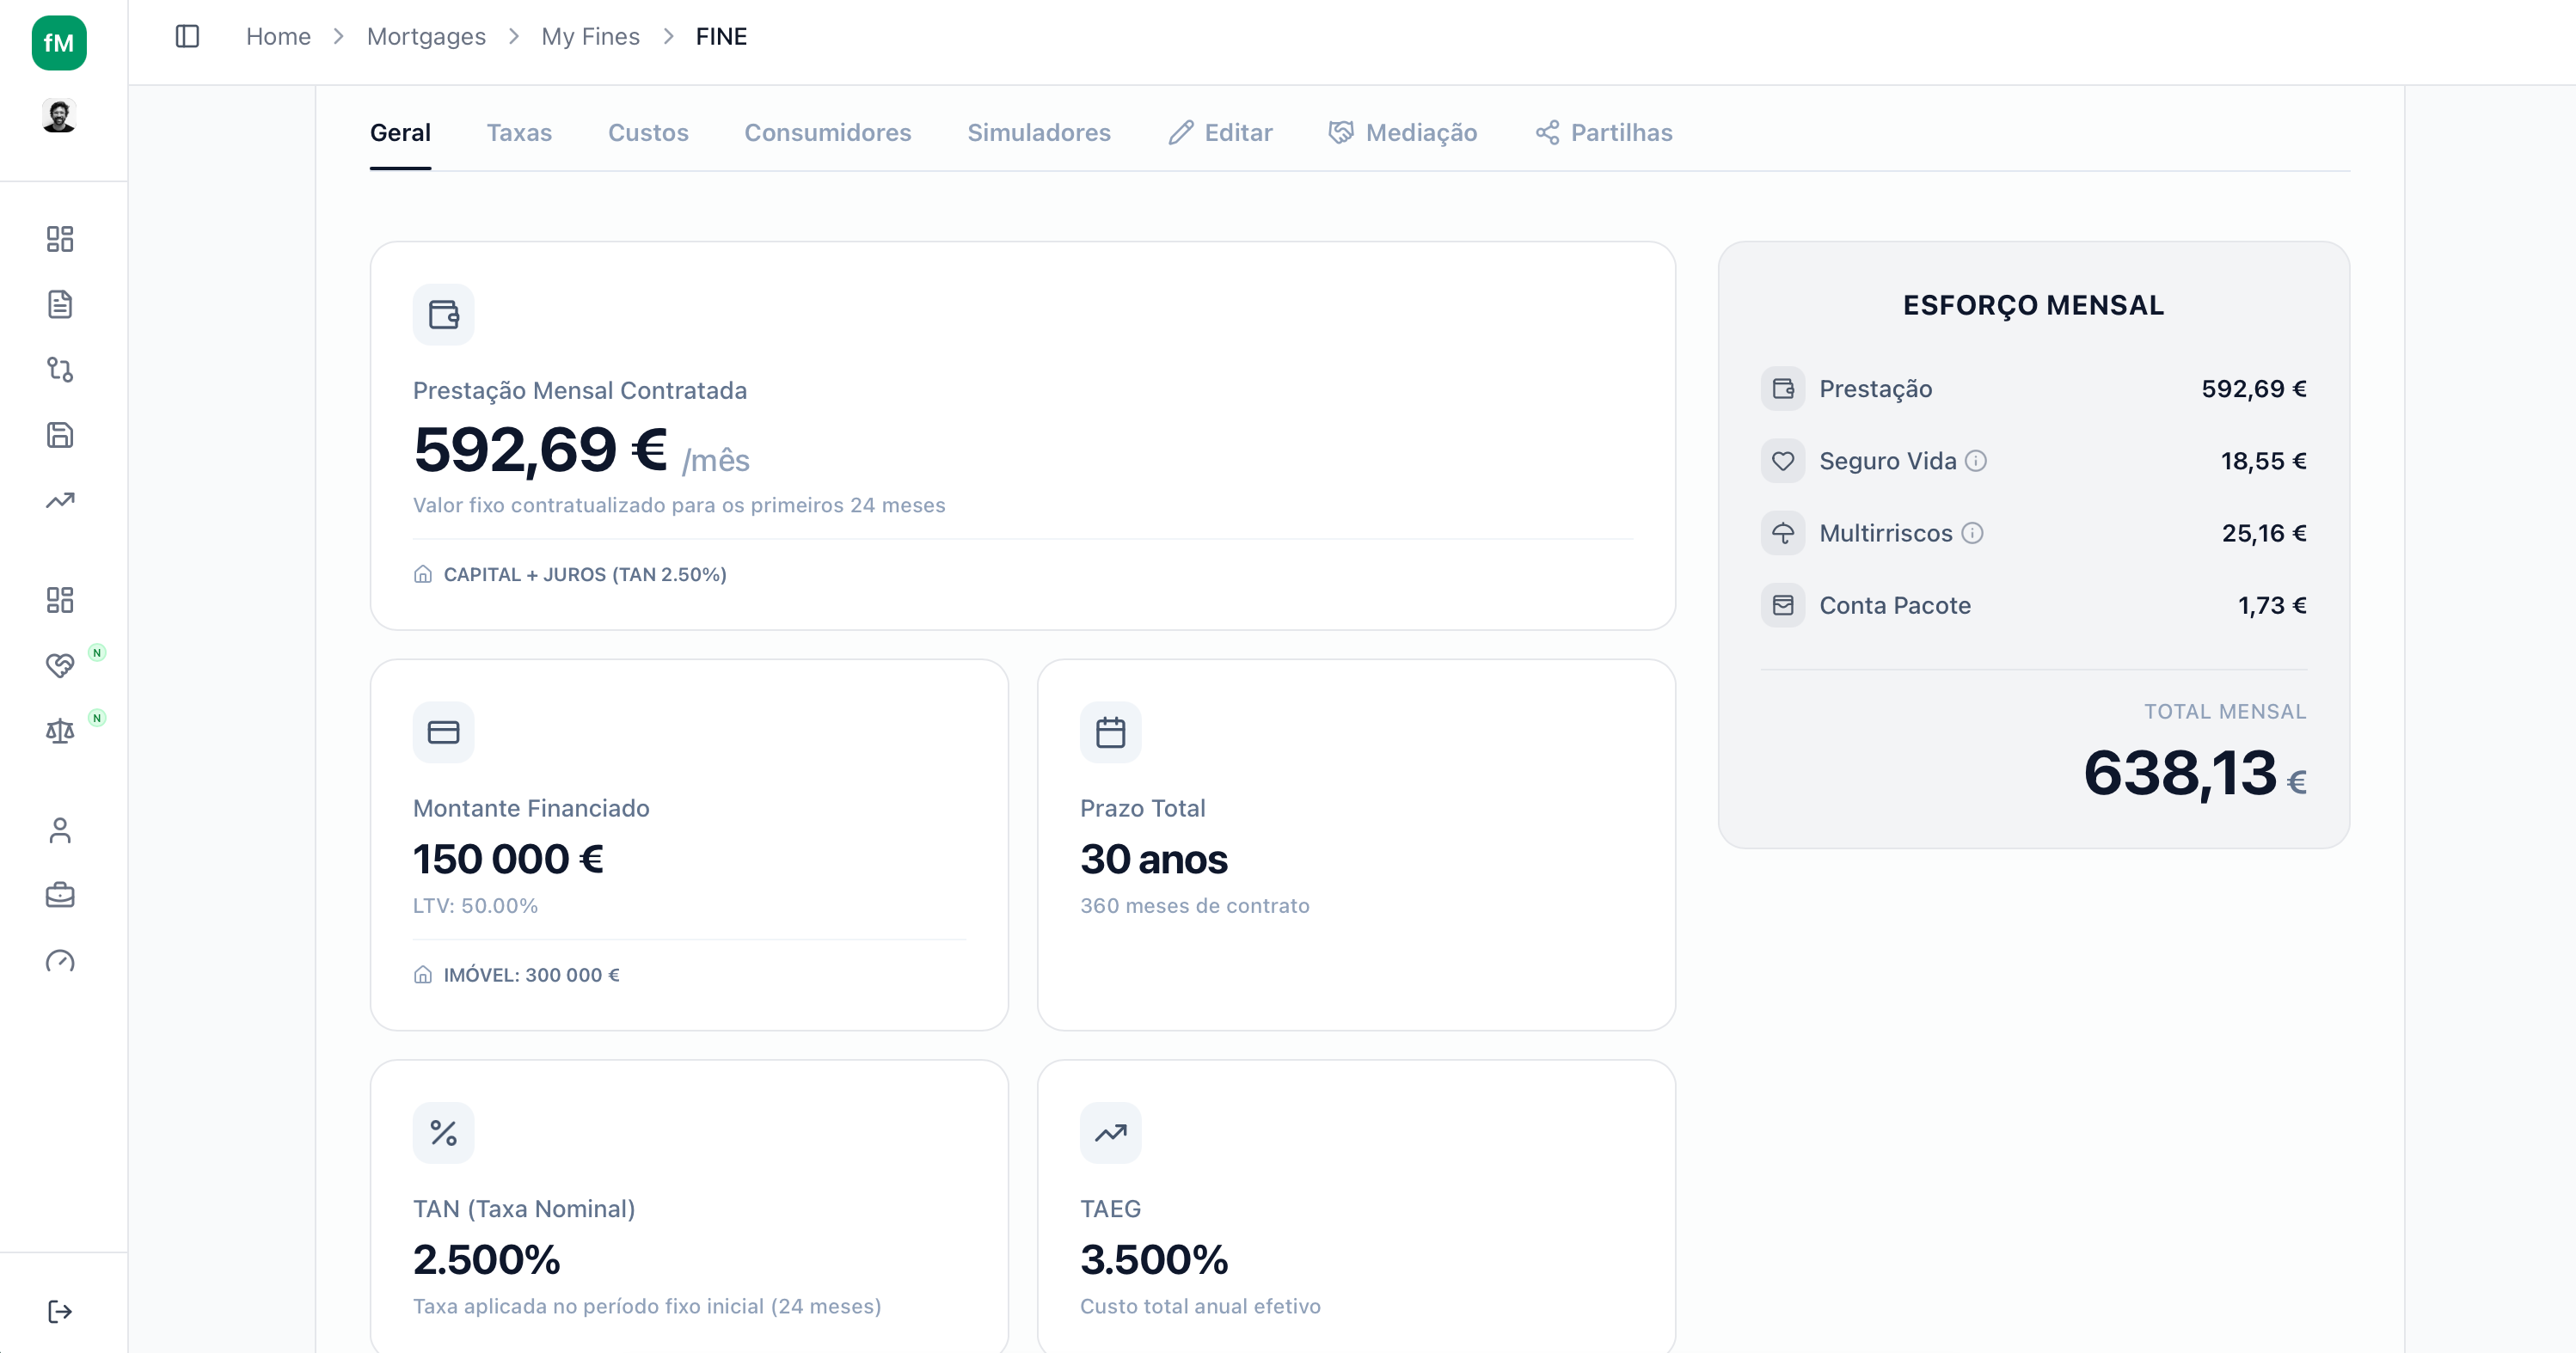Click the git compare sidebar icon
This screenshot has width=2576, height=1353.
(60, 370)
